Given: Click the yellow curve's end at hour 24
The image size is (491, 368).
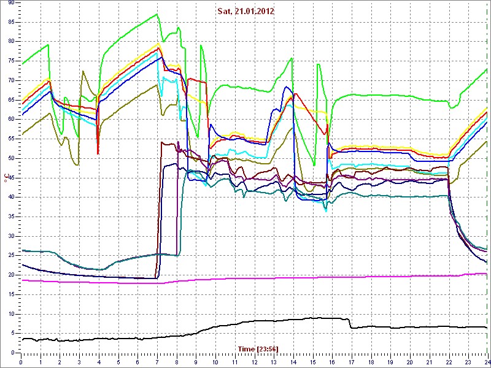Looking at the screenshot, I should click(486, 108).
